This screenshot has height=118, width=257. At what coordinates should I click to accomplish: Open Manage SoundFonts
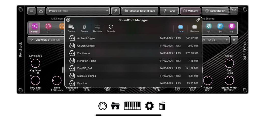pyautogui.click(x=140, y=11)
